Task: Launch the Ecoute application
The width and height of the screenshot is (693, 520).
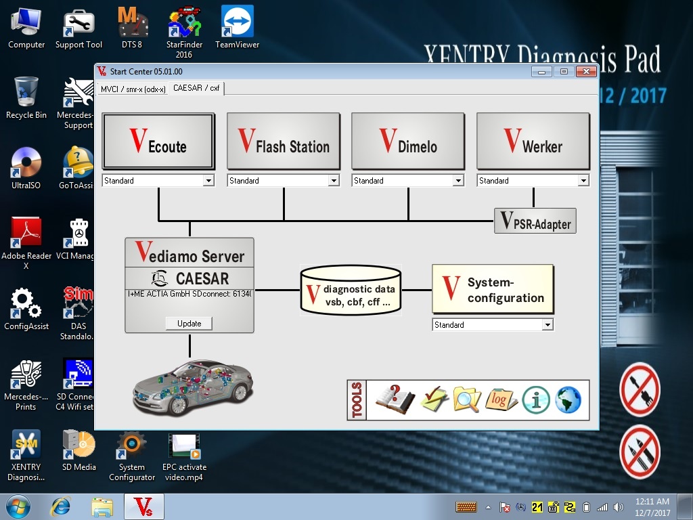Action: (x=158, y=142)
